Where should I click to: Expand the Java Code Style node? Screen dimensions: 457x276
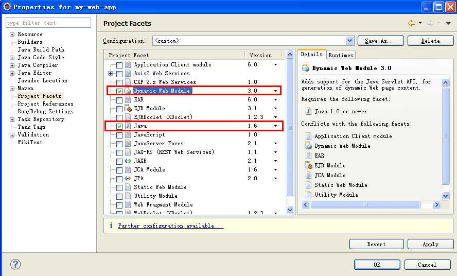pos(12,58)
